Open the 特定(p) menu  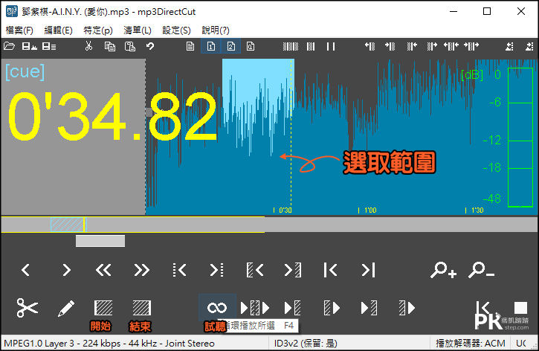(x=98, y=30)
